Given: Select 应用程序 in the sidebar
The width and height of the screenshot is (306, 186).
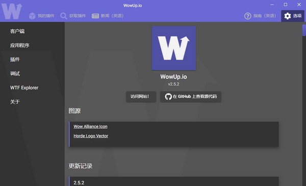Looking at the screenshot, I should point(20,45).
